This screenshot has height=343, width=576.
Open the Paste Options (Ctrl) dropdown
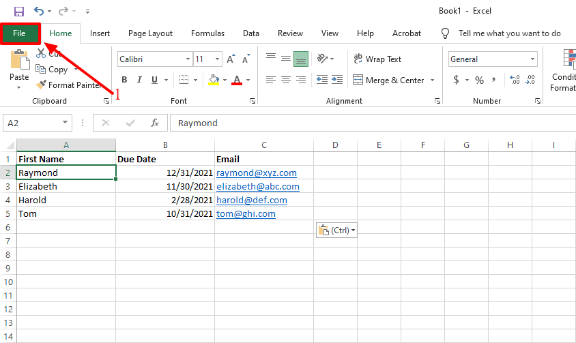coord(336,230)
